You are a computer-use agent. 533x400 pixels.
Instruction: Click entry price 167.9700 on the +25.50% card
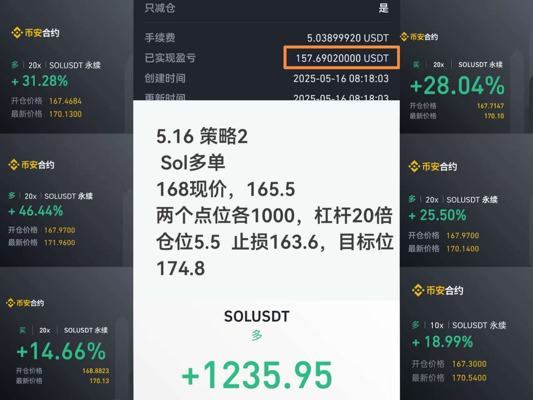462,236
